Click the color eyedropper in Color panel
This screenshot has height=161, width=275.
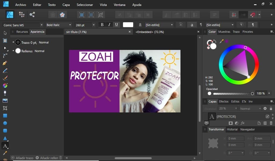(x=222, y=41)
